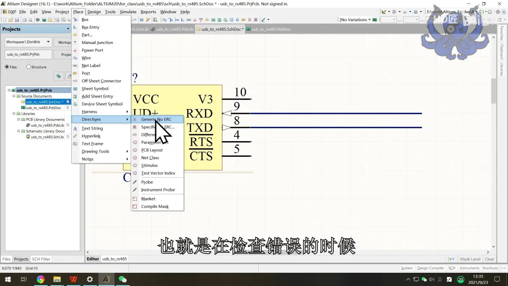
Task: Click the Open document folder icon in toolbar
Action: [11, 20]
